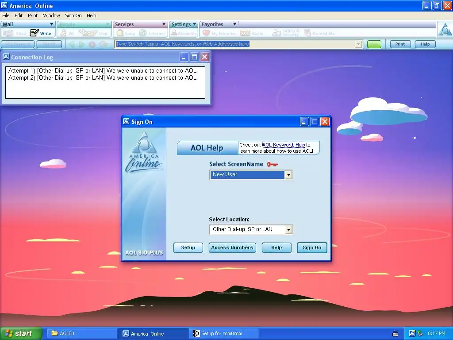Click the My Favorites heart icon
453x340 pixels.
[x=206, y=33]
